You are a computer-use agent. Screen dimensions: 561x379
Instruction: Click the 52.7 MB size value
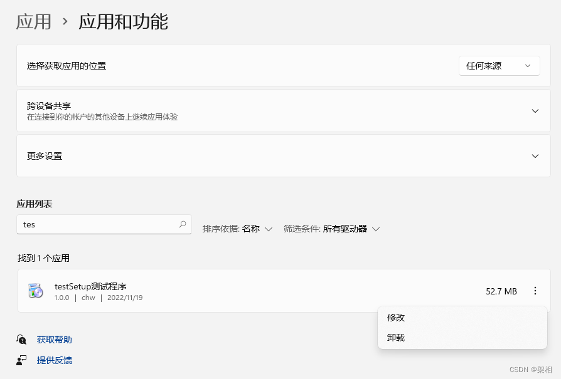pyautogui.click(x=501, y=291)
